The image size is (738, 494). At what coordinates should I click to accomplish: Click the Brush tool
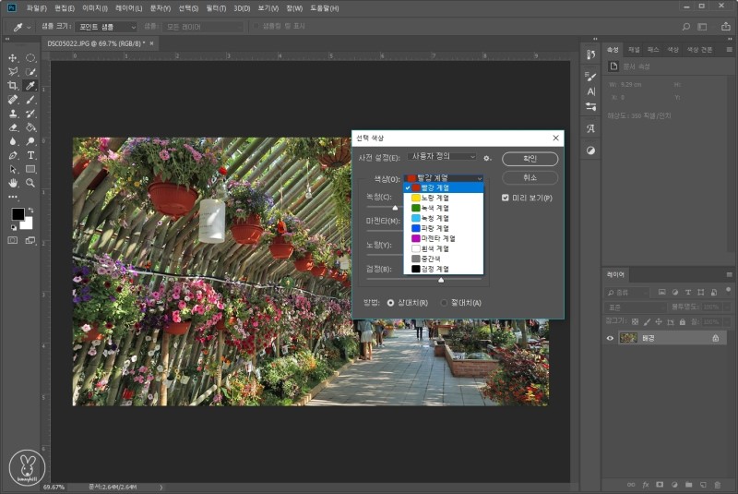click(x=30, y=99)
